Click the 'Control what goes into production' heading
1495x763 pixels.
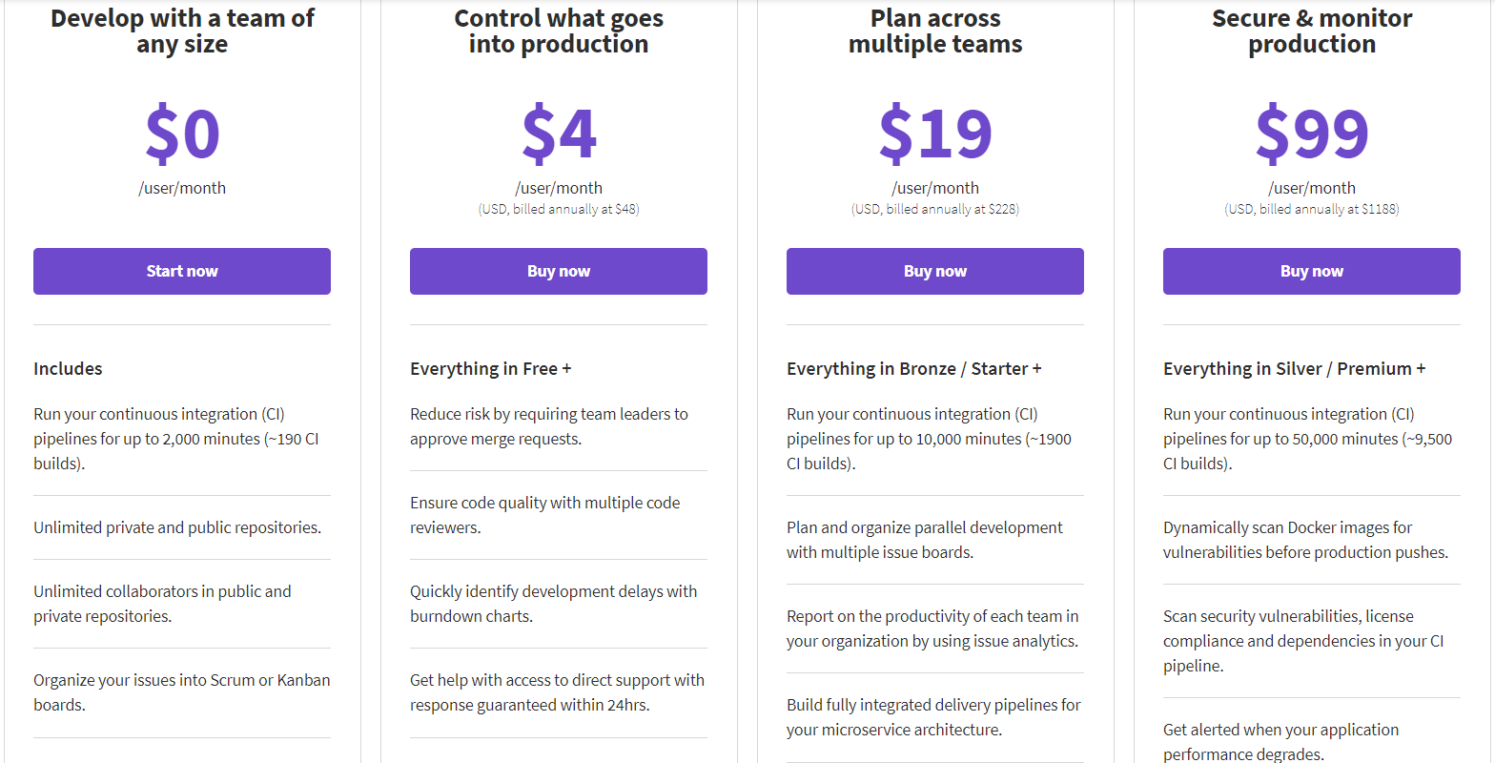558,31
